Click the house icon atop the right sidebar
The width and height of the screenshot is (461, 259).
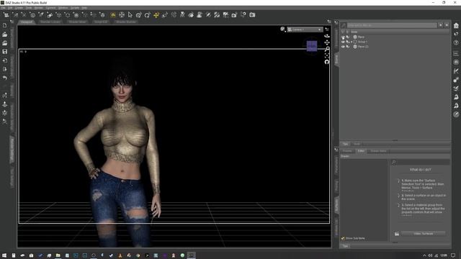456,26
